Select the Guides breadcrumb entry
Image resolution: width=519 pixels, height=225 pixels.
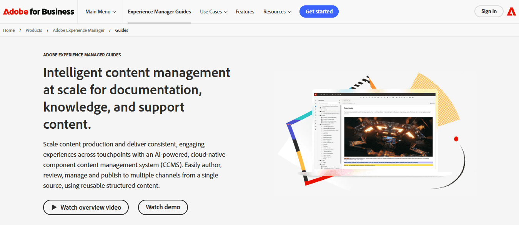121,30
